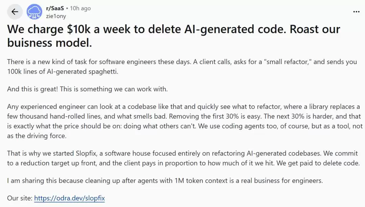Open the r/SaaS community cloud avatar
The image size is (365, 207).
coord(34,11)
